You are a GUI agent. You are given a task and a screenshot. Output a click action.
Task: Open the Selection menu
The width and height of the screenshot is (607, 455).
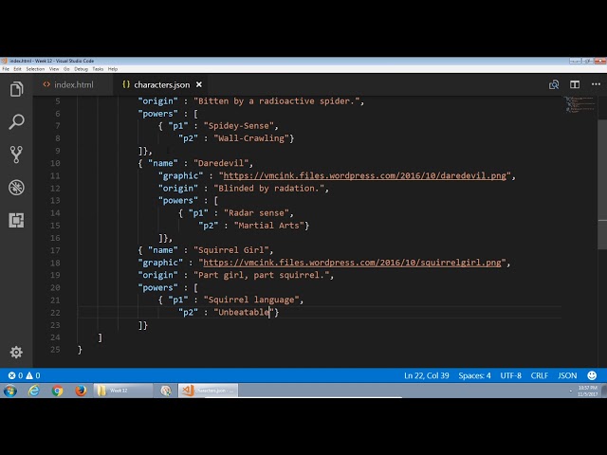click(x=35, y=69)
